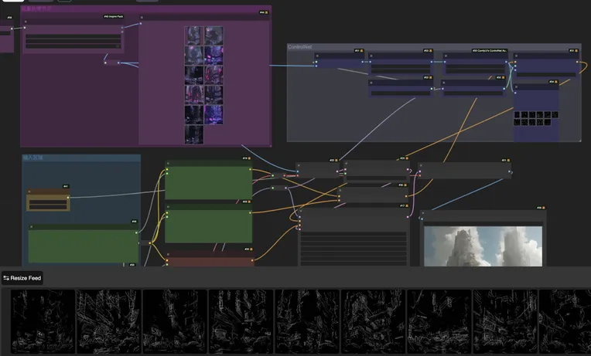This screenshot has height=356, width=591.
Task: Collapse the lower green node beside the red node
Action: 168,207
